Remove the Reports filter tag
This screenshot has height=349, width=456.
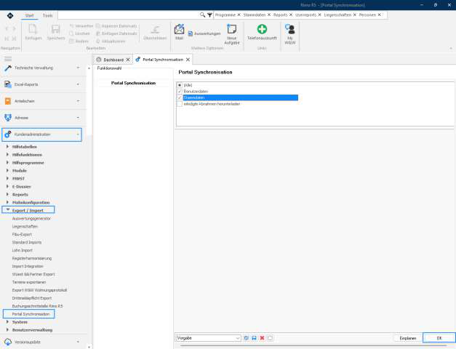click(x=290, y=15)
